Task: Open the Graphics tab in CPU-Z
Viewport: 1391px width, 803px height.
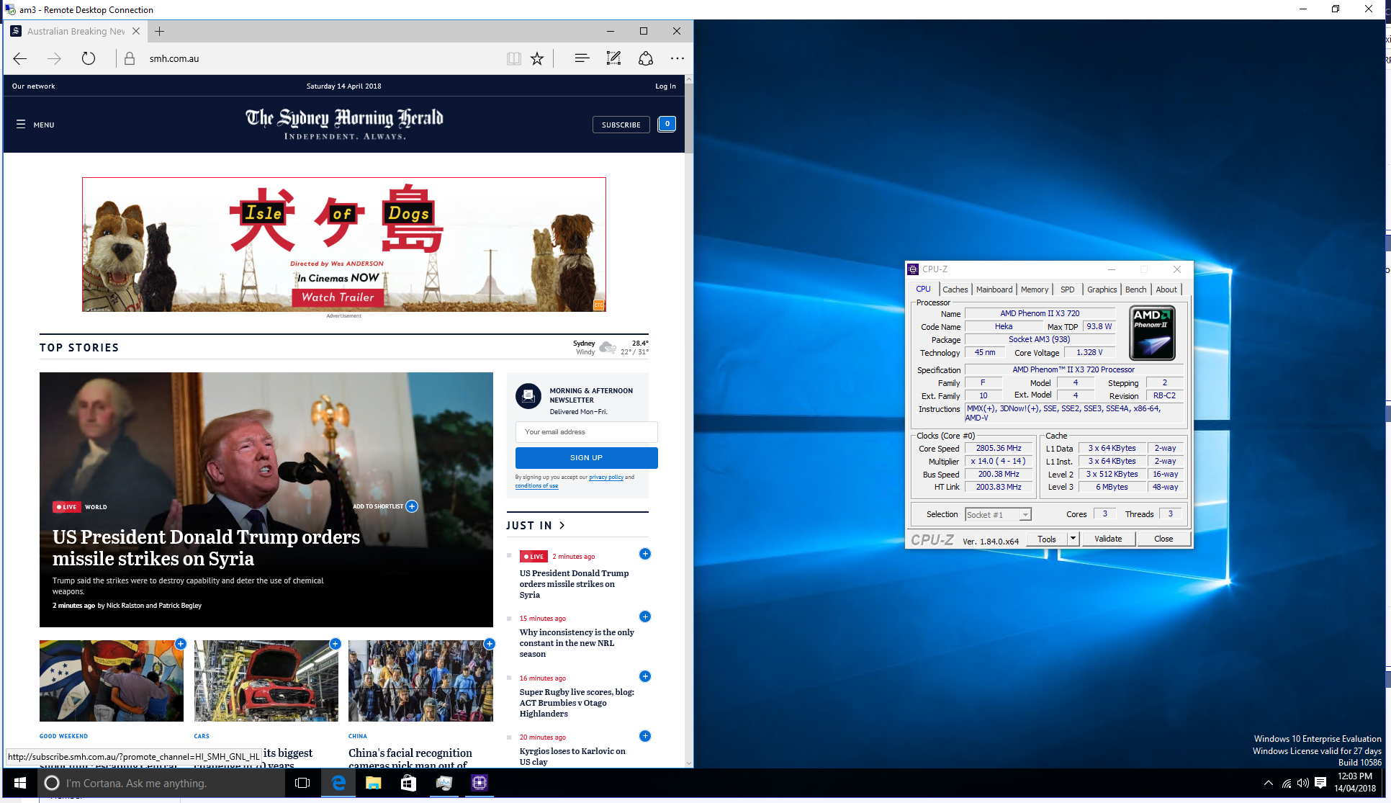Action: point(1102,290)
